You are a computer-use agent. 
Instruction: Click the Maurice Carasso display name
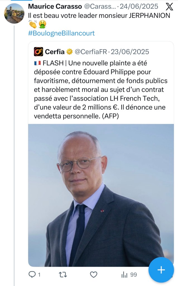(x=55, y=6)
